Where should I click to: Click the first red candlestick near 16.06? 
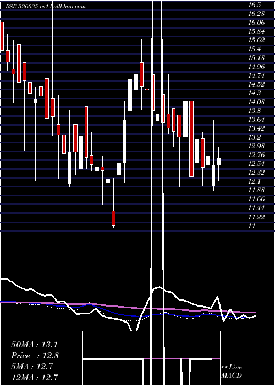(2, 36)
